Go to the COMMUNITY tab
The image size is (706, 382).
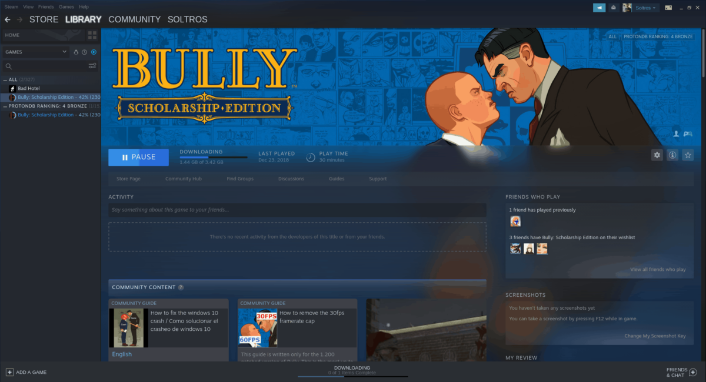tap(134, 19)
